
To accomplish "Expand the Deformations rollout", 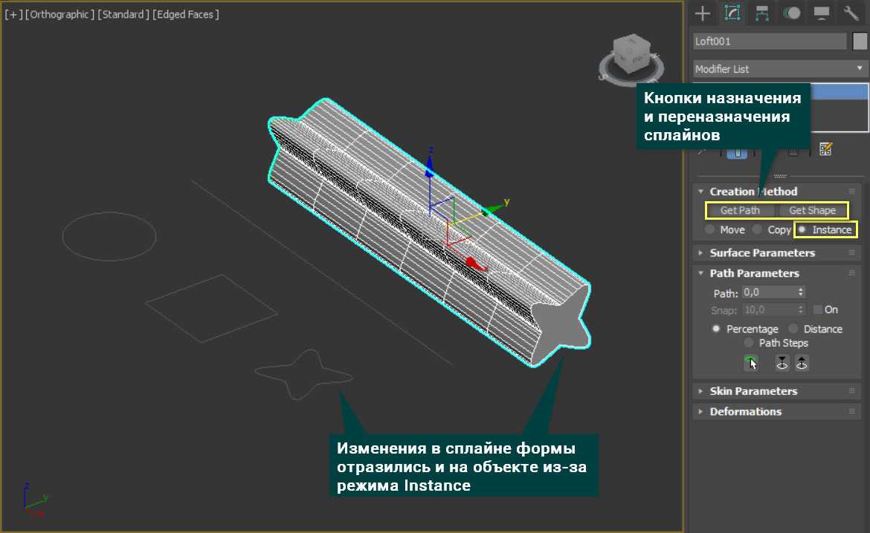I will point(745,411).
